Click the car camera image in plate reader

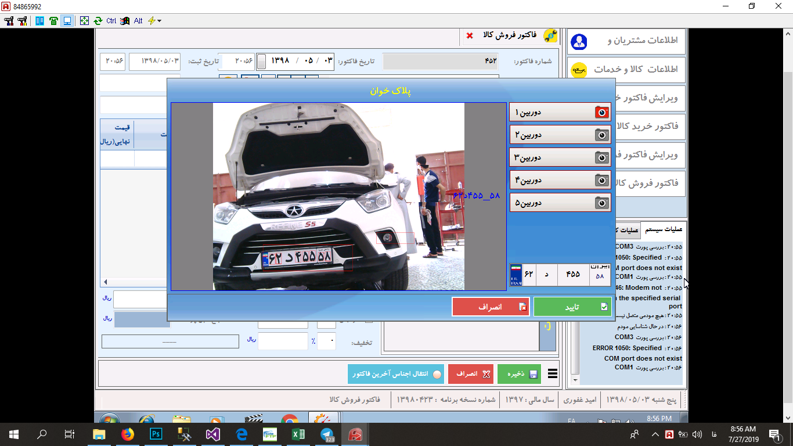338,197
